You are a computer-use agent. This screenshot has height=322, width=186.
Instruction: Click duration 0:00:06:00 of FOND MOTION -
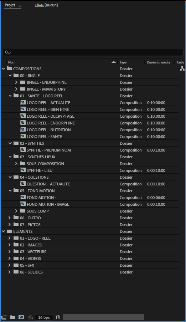pos(156,198)
